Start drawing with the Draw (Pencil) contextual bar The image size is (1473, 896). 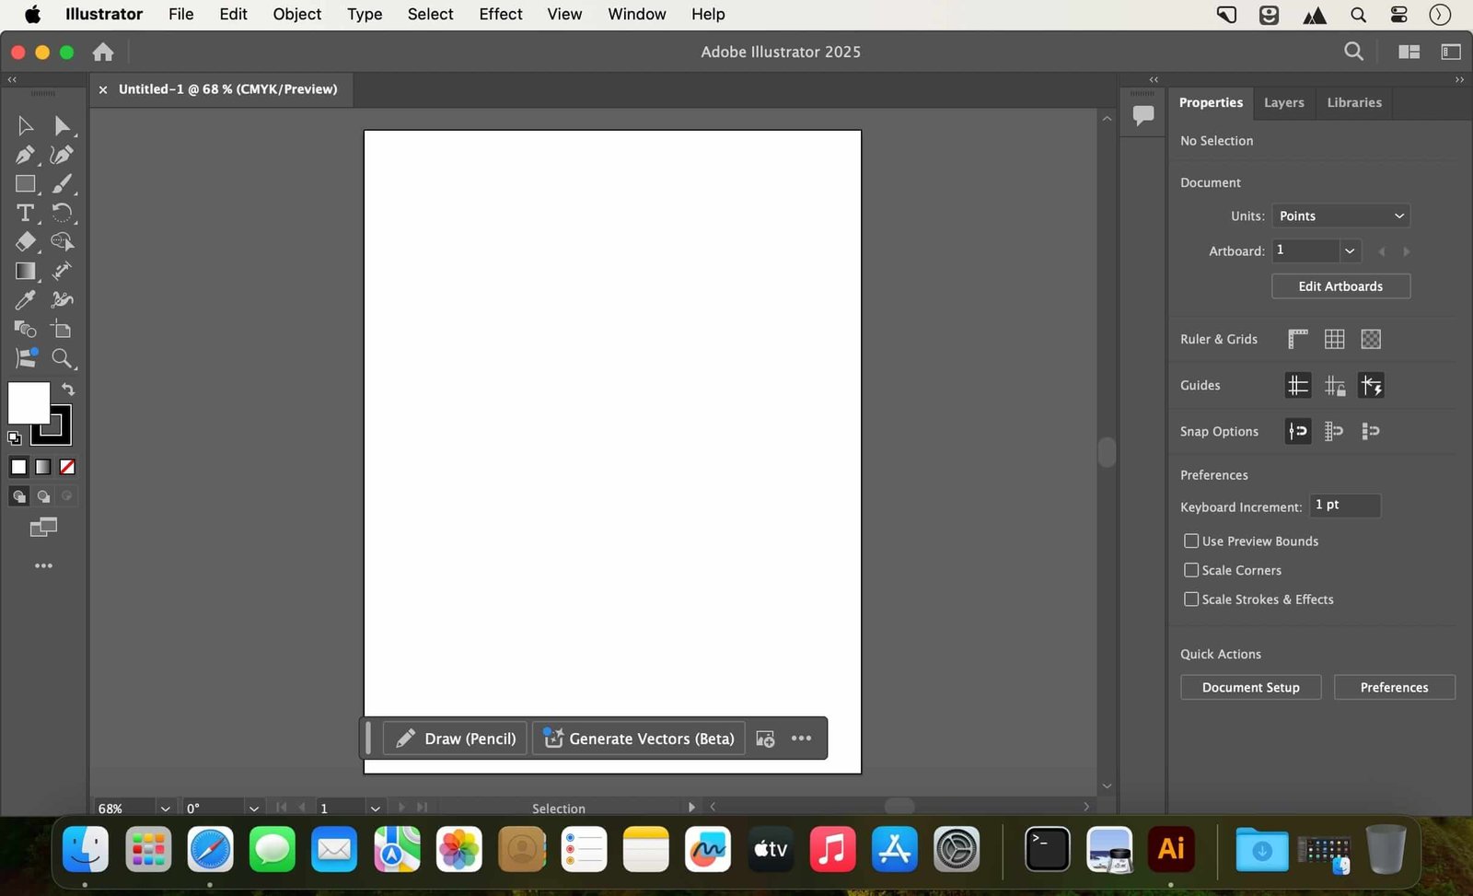[454, 738]
